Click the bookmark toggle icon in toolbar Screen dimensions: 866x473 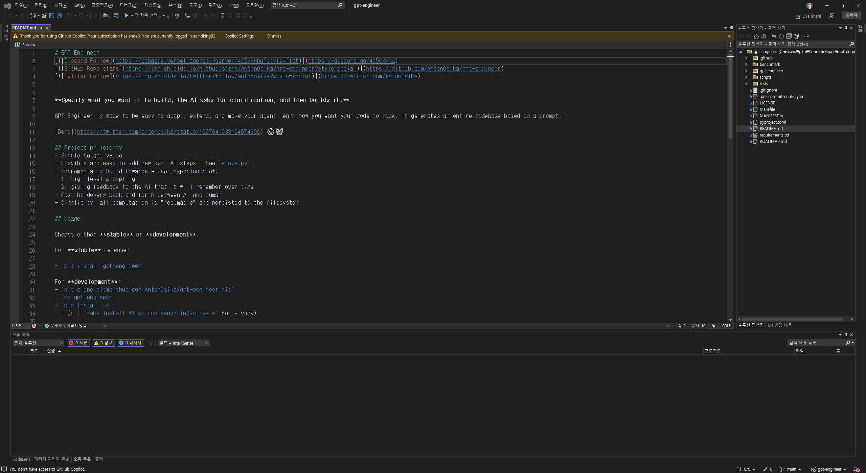coord(223,16)
